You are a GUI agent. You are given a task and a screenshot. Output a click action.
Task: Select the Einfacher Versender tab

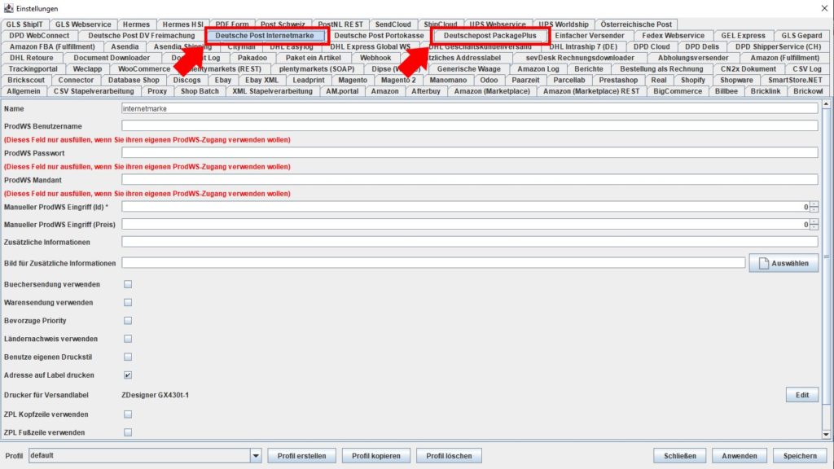tap(590, 36)
